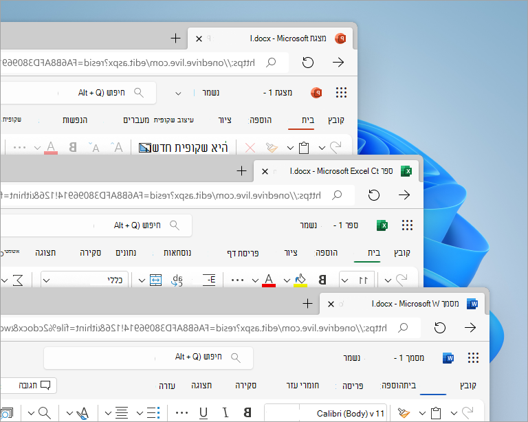Screen dimensions: 528x422
Task: Open more options ellipsis in Word toolbar
Action: (x=181, y=412)
